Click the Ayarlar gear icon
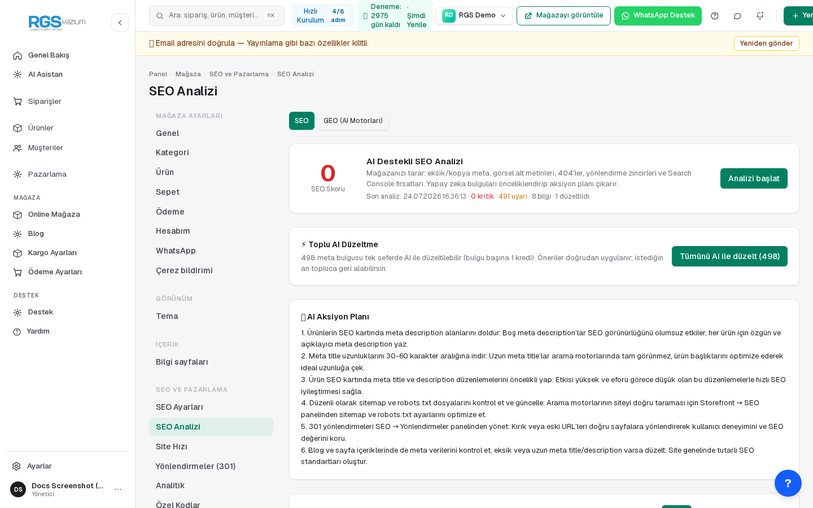813x508 pixels. point(16,466)
